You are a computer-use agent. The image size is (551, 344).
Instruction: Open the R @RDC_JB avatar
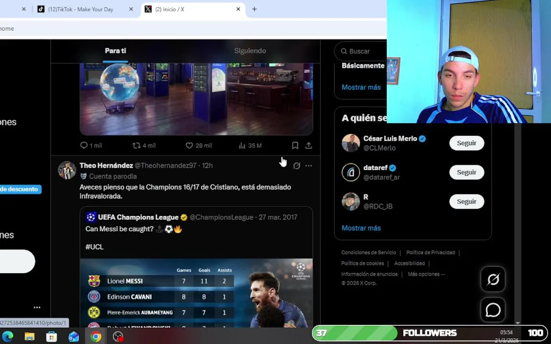click(351, 202)
